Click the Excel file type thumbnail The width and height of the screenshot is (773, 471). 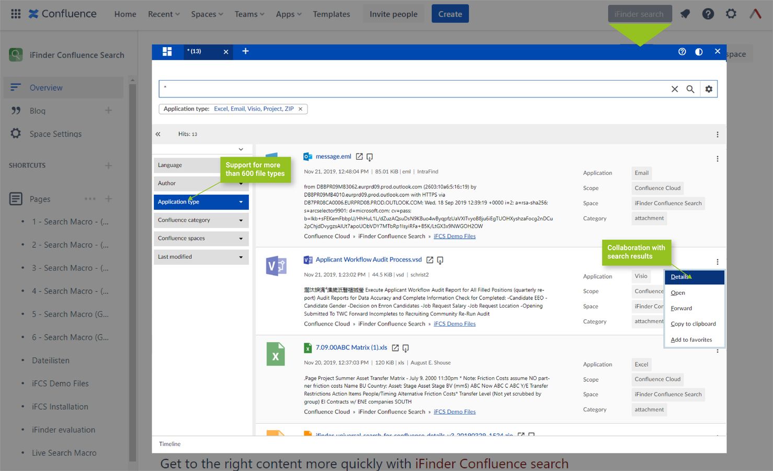276,354
